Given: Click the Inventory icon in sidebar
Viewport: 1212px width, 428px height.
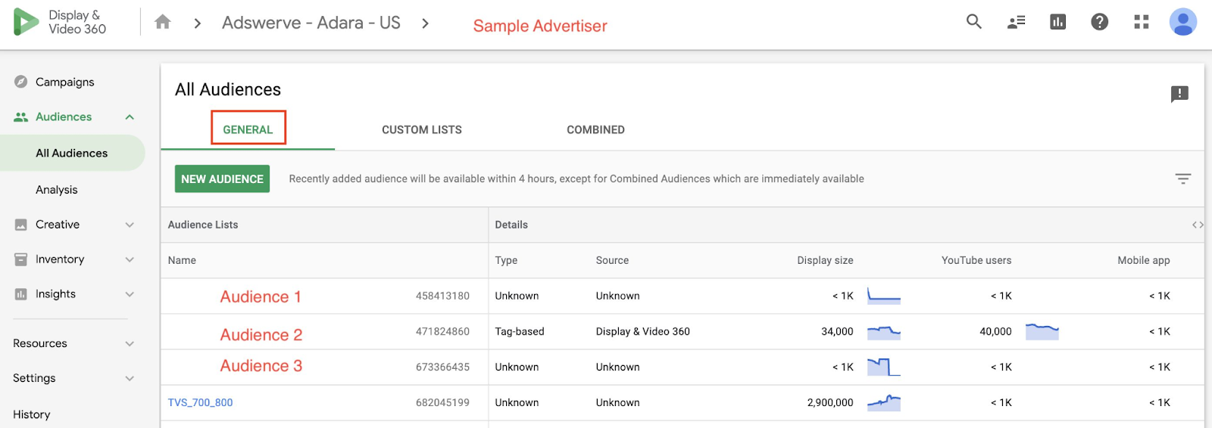Looking at the screenshot, I should point(21,259).
